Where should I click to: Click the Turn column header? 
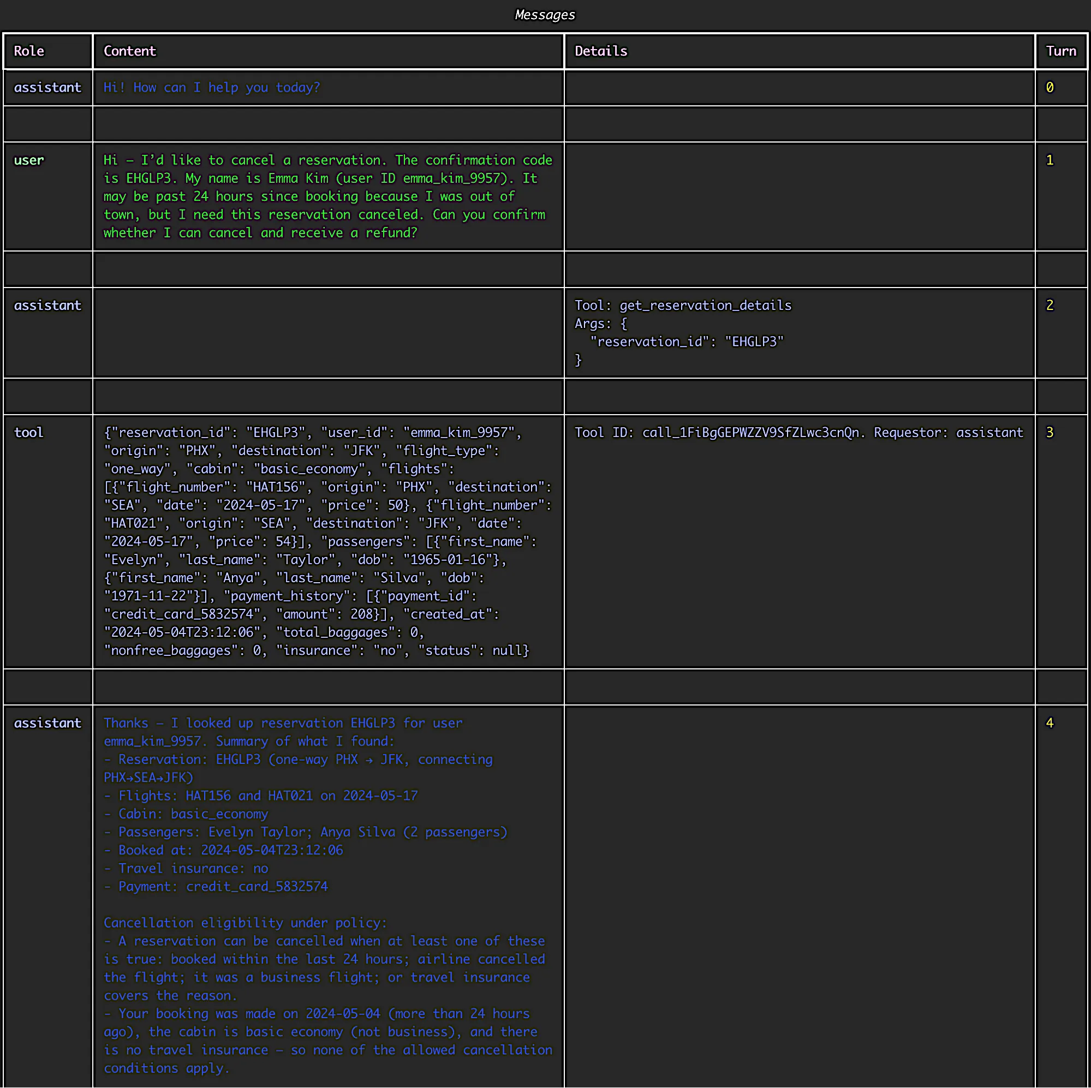[1060, 51]
